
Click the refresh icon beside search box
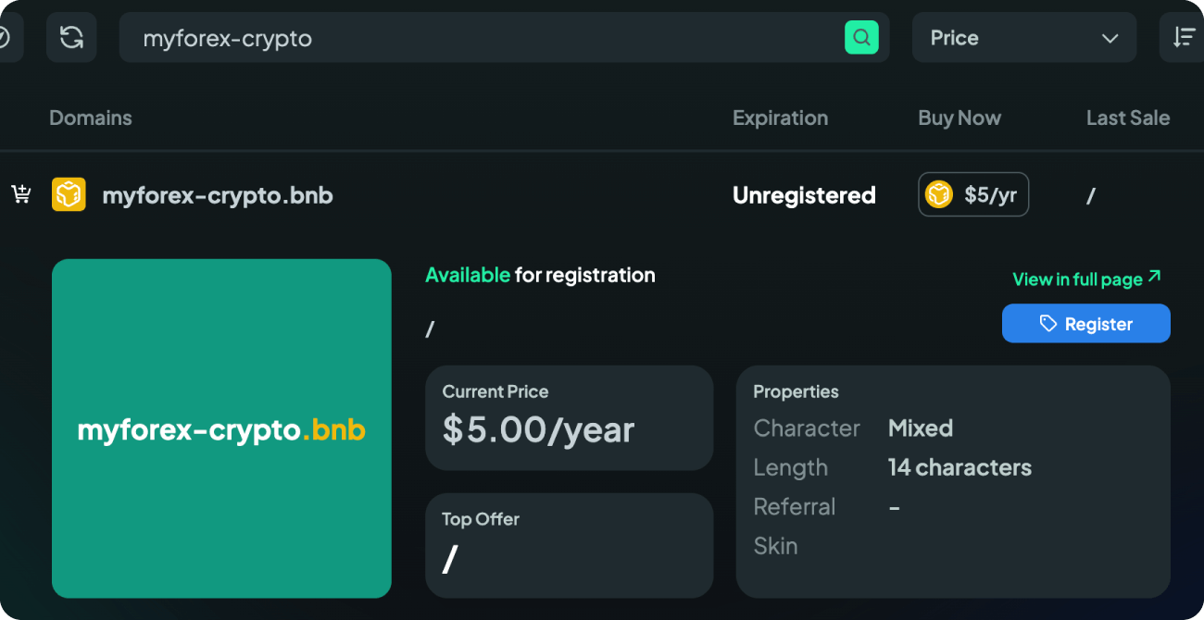(71, 37)
